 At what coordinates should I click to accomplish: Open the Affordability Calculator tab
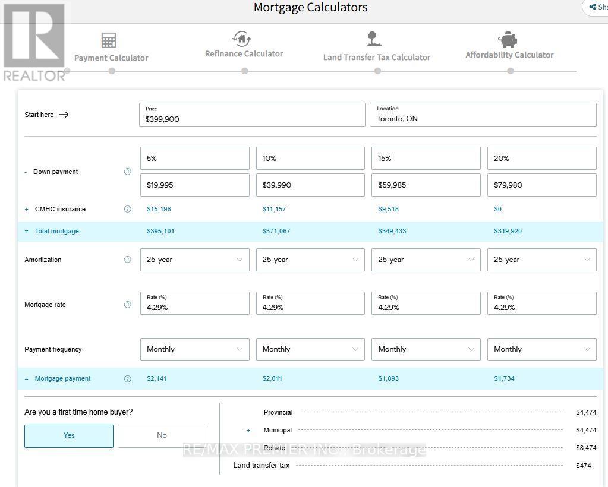[509, 55]
